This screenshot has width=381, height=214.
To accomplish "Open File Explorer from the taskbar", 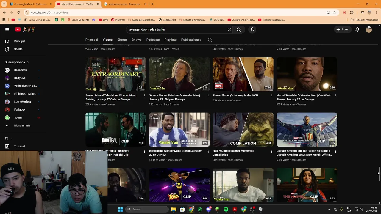I will coord(174,209).
